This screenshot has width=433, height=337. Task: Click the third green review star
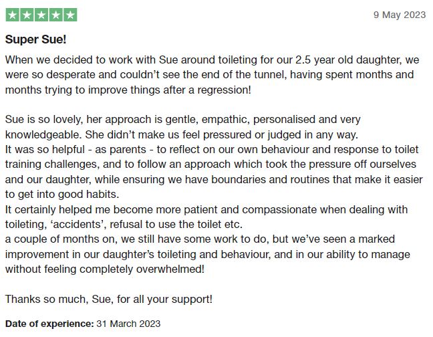click(x=41, y=15)
